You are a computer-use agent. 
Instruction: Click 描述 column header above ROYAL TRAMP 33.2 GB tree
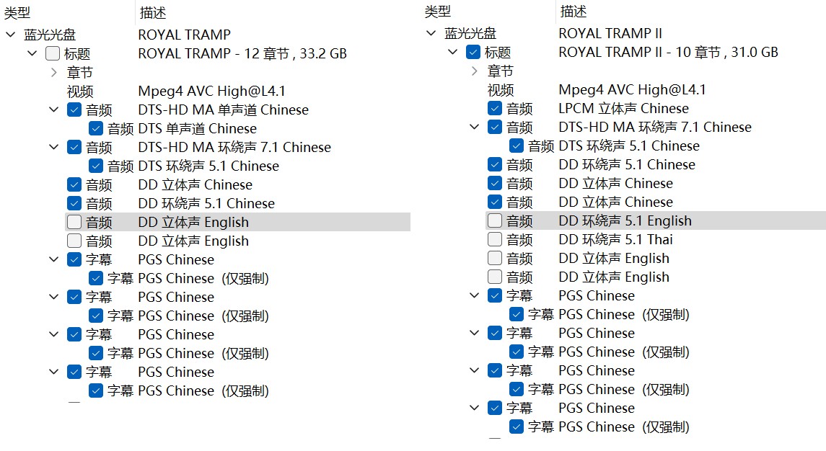153,13
